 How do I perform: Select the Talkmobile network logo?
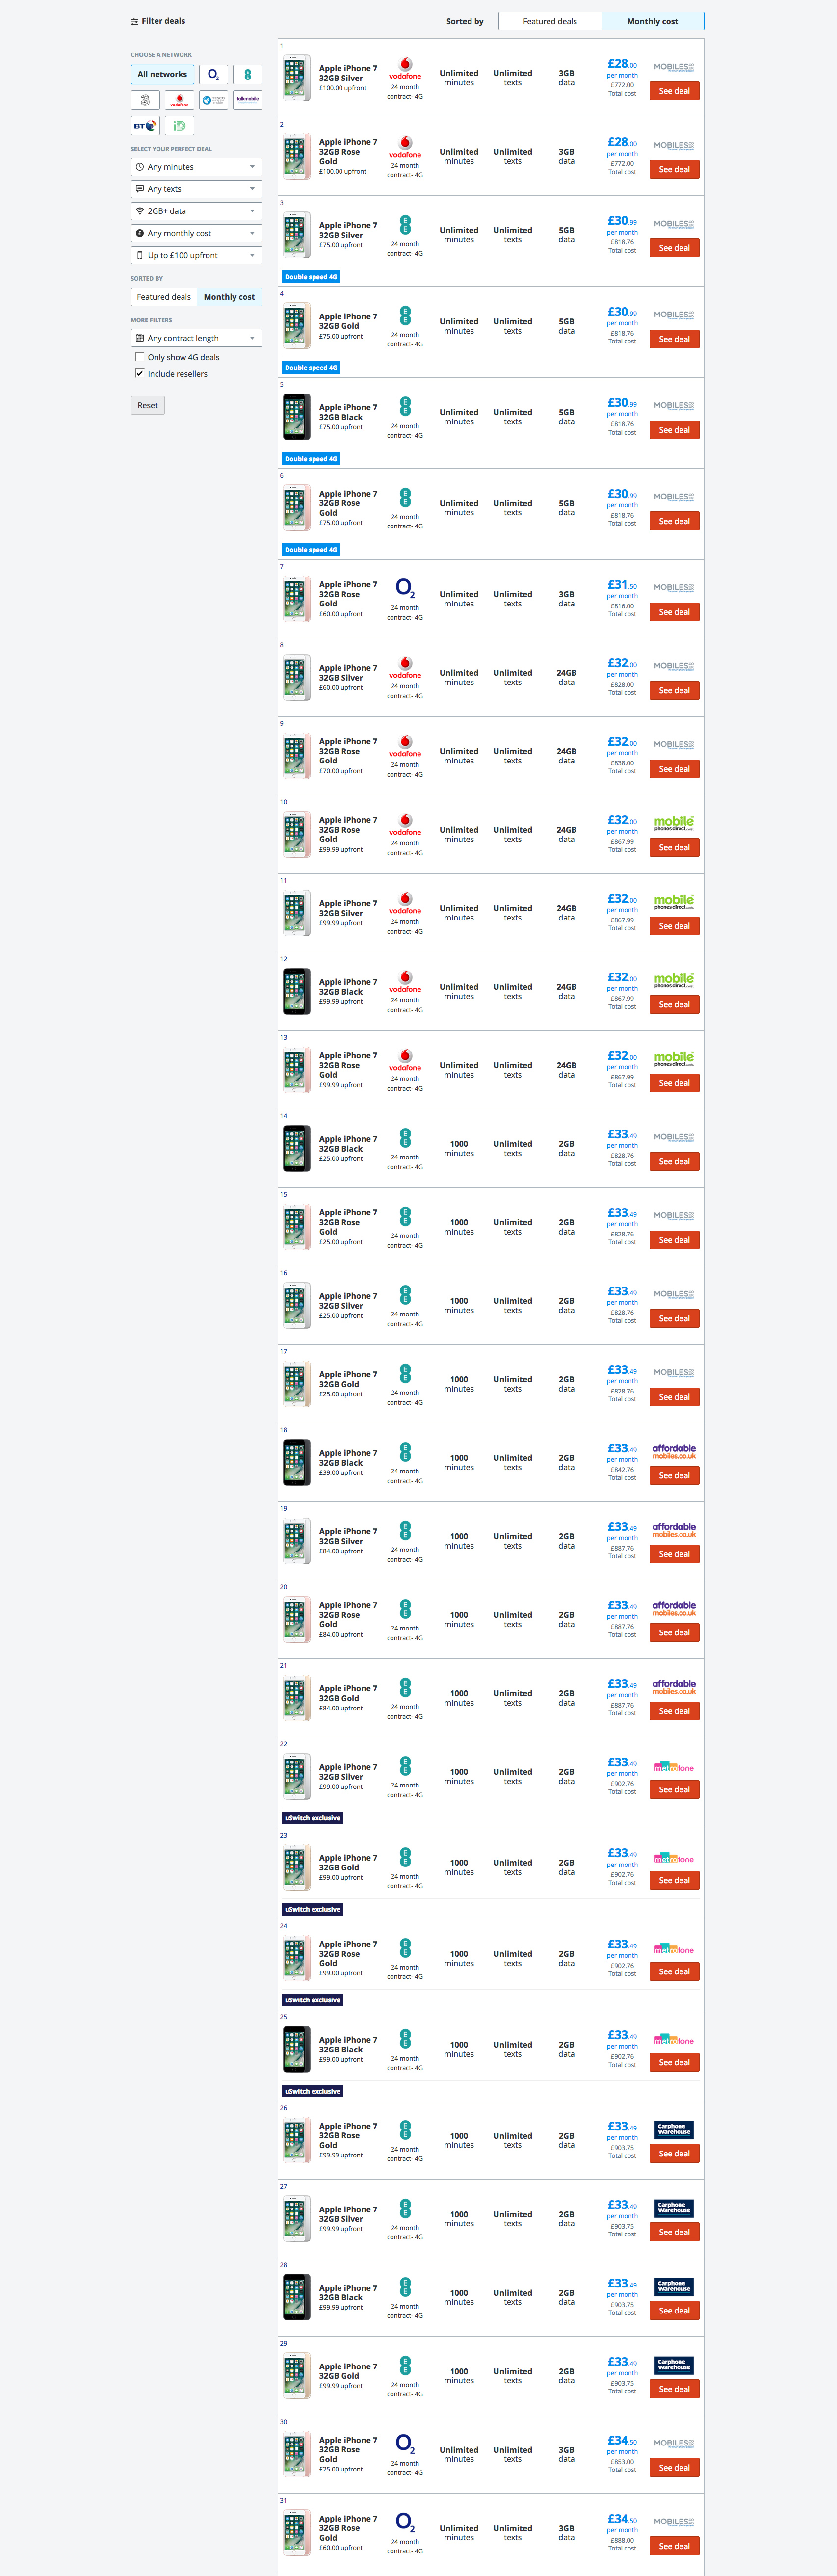(x=247, y=100)
